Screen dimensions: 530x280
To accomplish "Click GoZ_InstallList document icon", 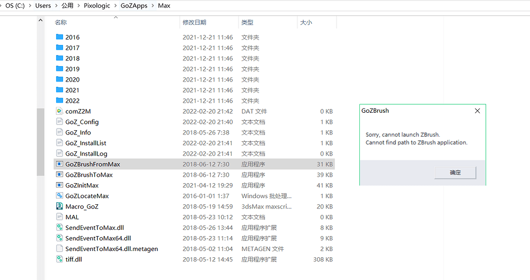I will point(59,142).
